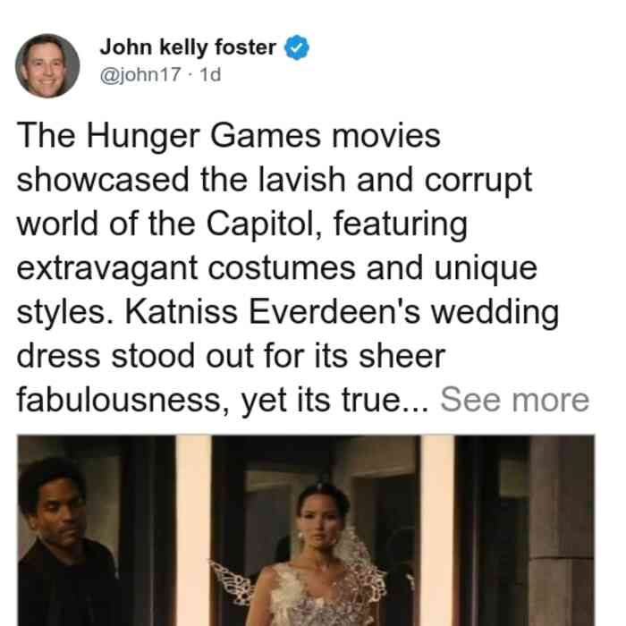Click the phrase 'extravagant costumes'
This screenshot has height=626, width=626.
(x=186, y=267)
